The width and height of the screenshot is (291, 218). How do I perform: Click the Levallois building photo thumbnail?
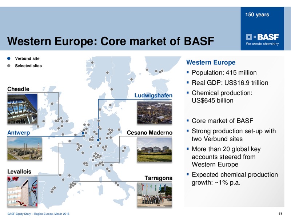pyautogui.click(x=22, y=191)
